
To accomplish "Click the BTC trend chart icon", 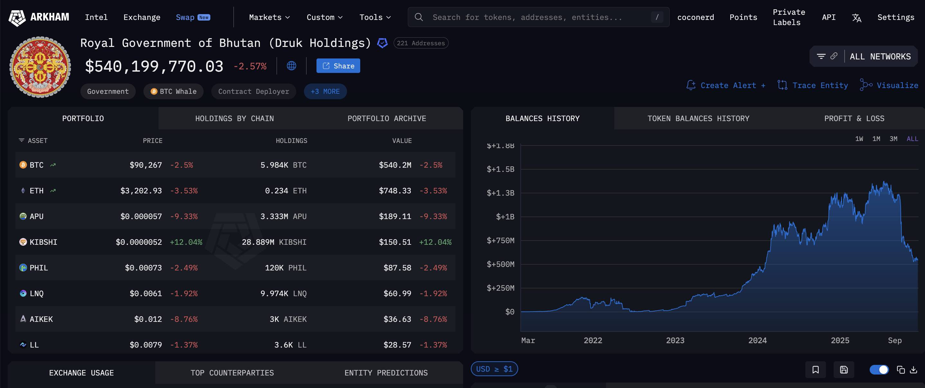I will pos(53,165).
